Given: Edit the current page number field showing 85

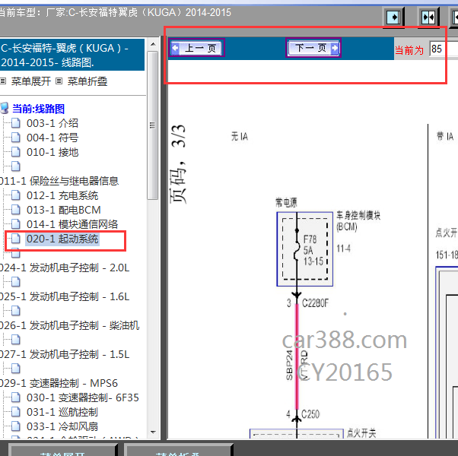Looking at the screenshot, I should click(x=444, y=49).
